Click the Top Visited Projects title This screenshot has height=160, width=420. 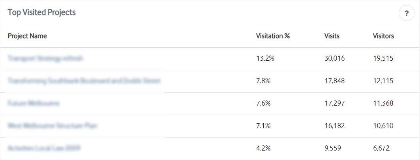(x=41, y=12)
